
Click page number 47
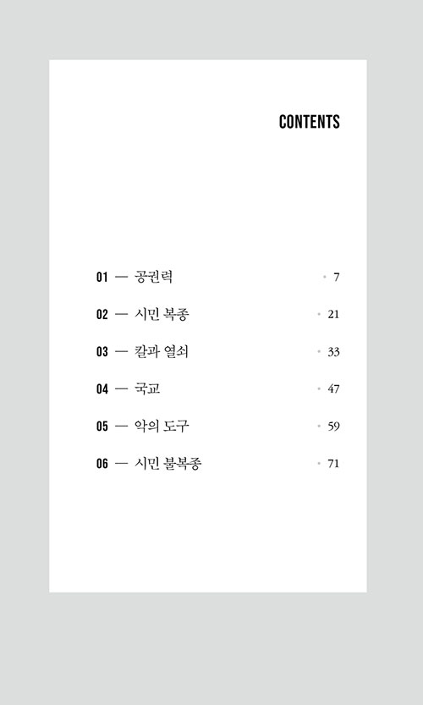coord(333,389)
